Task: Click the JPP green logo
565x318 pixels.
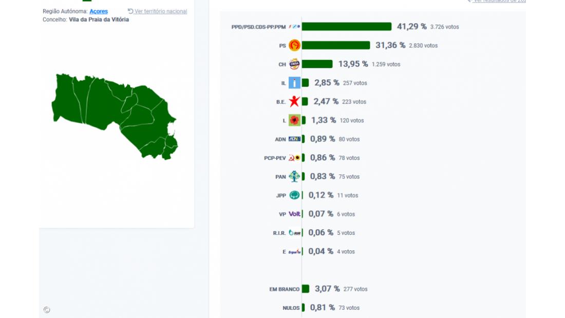Action: click(x=294, y=195)
